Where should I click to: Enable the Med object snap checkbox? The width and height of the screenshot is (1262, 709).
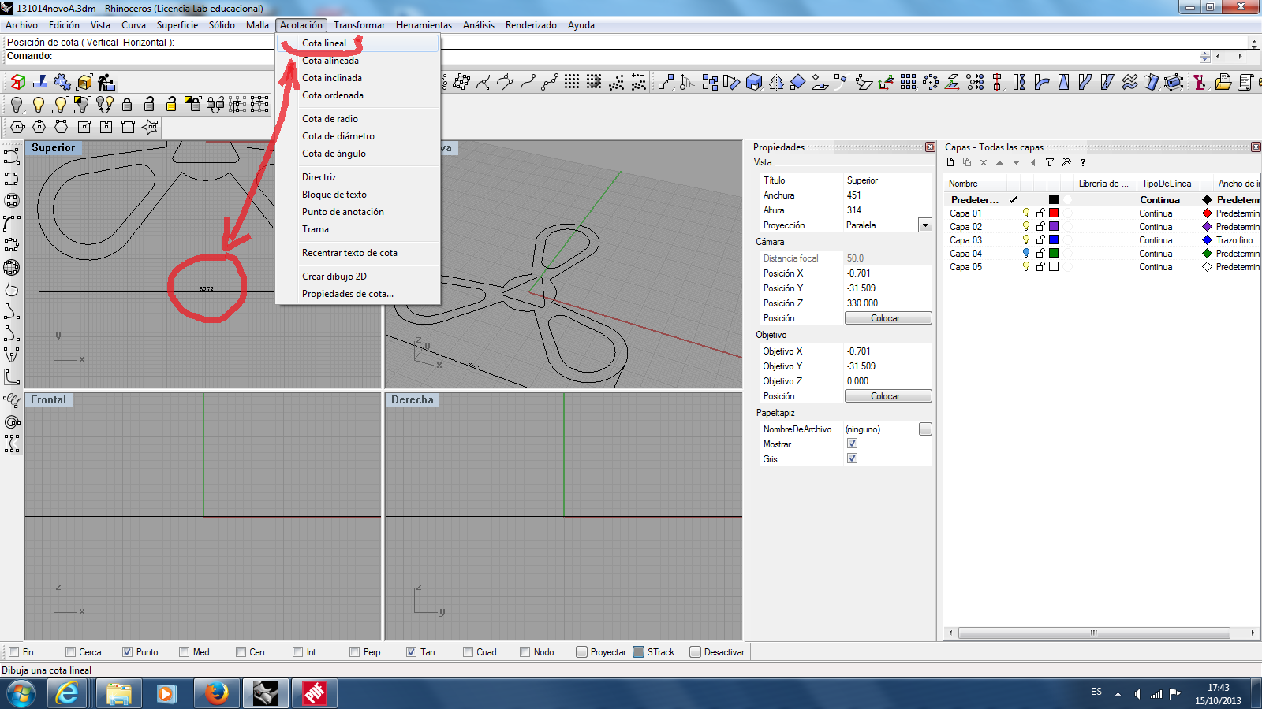click(x=184, y=651)
